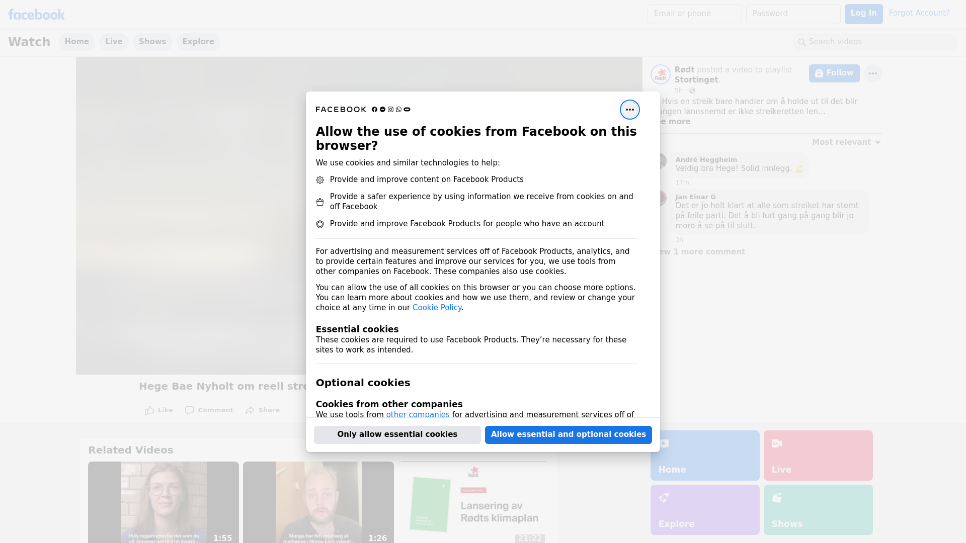This screenshot has width=966, height=543.
Task: Click the Comment speech bubble icon
Action: 189,410
